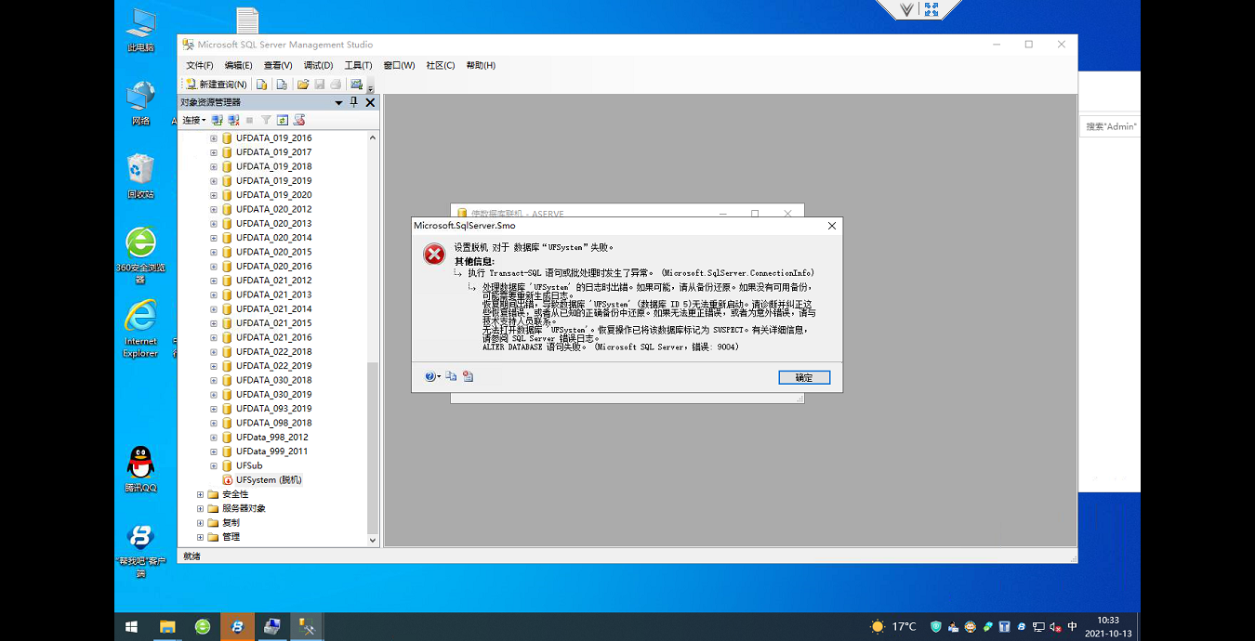Viewport: 1255px width, 641px height.
Task: Expand the UFSub database node
Action: point(214,465)
